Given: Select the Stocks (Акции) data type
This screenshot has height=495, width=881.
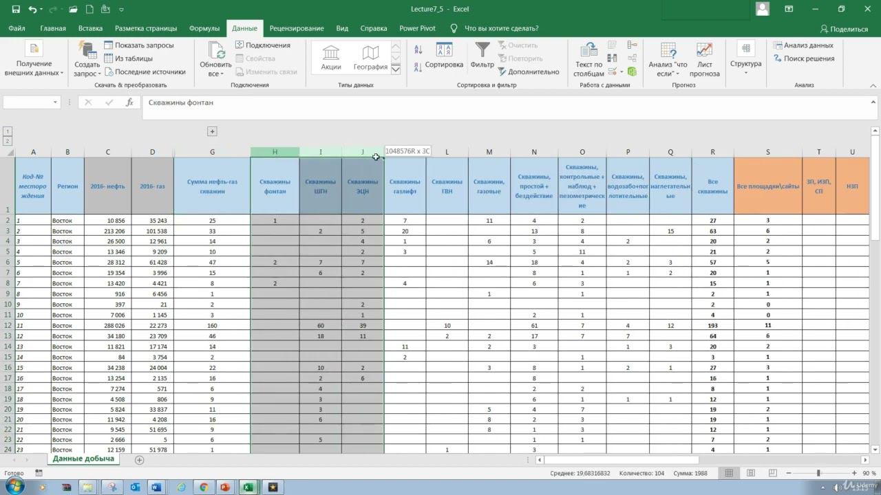Looking at the screenshot, I should [331, 58].
